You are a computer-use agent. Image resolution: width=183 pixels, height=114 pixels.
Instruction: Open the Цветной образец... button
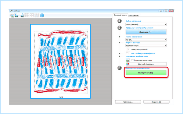[146, 64]
